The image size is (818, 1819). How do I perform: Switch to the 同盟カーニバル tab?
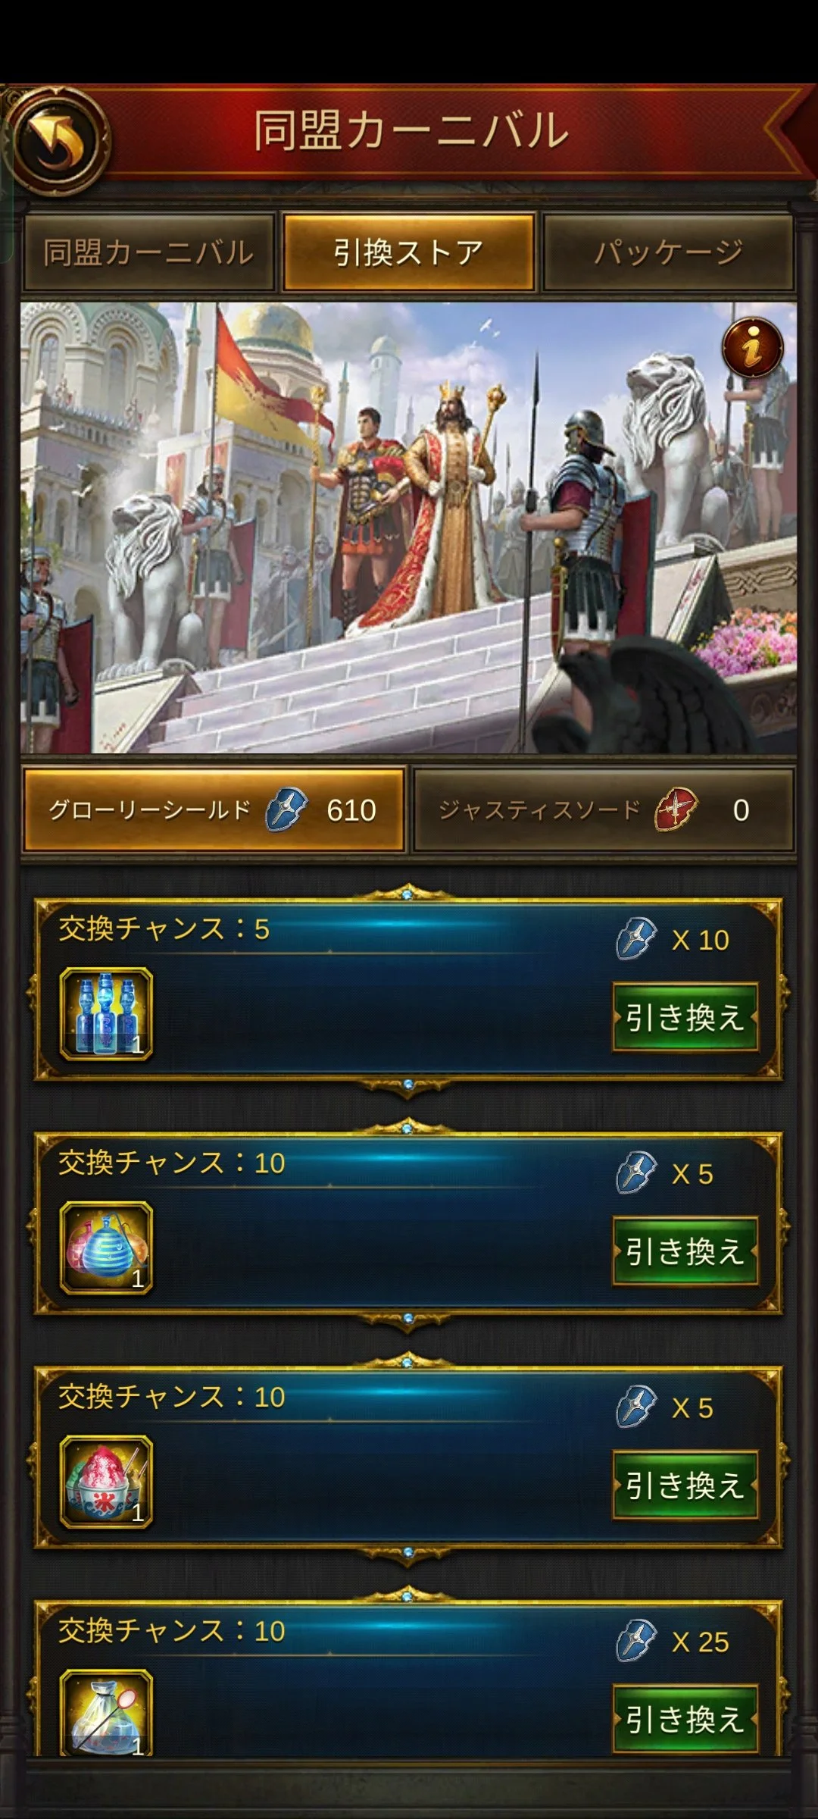(148, 252)
